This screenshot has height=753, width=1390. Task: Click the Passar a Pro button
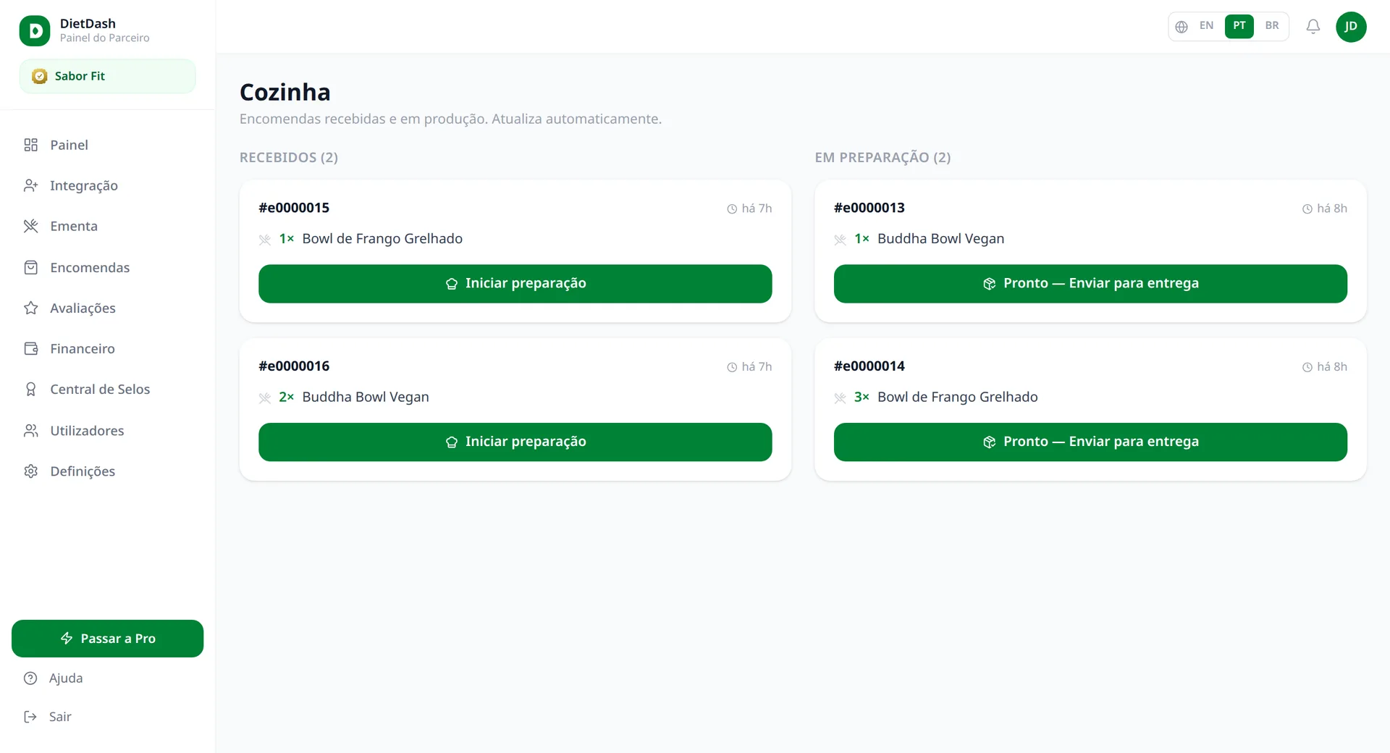pos(107,639)
